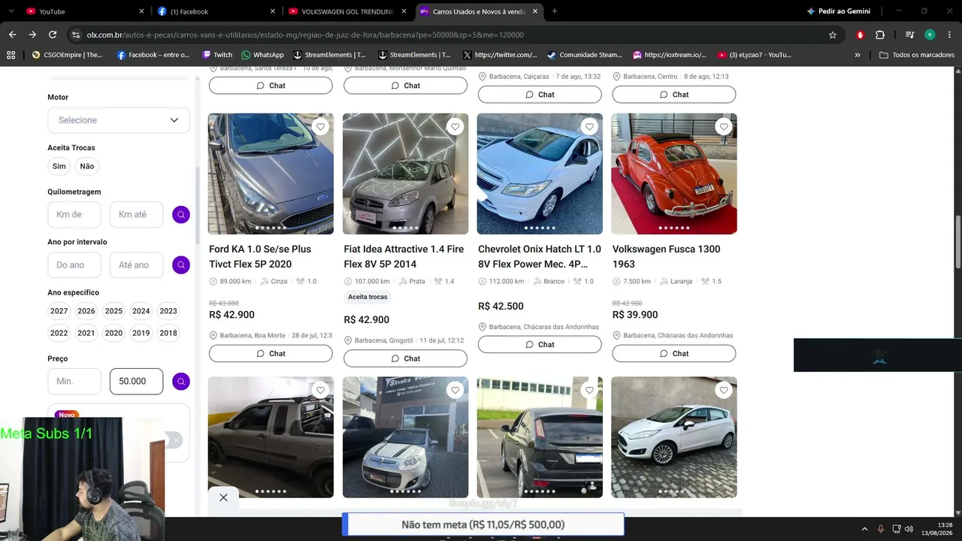Image resolution: width=962 pixels, height=541 pixels.
Task: Toggle the 2024 year chip
Action: click(x=141, y=311)
